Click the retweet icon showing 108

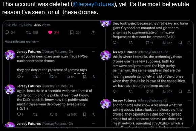point(28,33)
